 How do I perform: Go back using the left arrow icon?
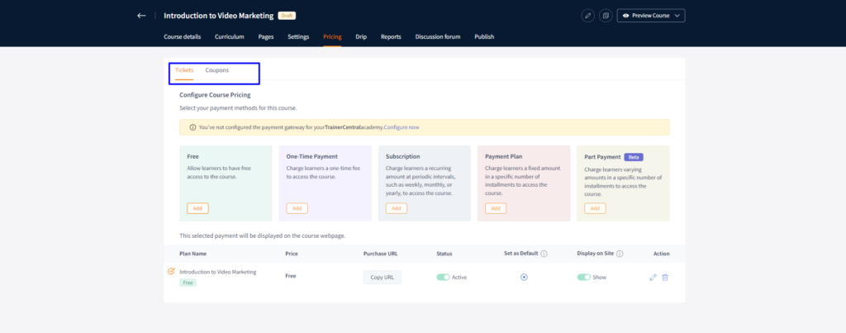pyautogui.click(x=141, y=16)
